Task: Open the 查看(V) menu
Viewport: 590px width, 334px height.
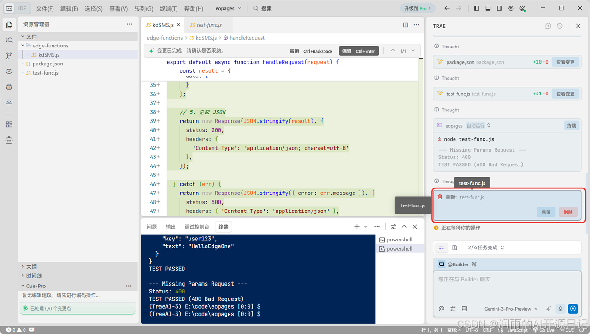Action: [x=118, y=8]
